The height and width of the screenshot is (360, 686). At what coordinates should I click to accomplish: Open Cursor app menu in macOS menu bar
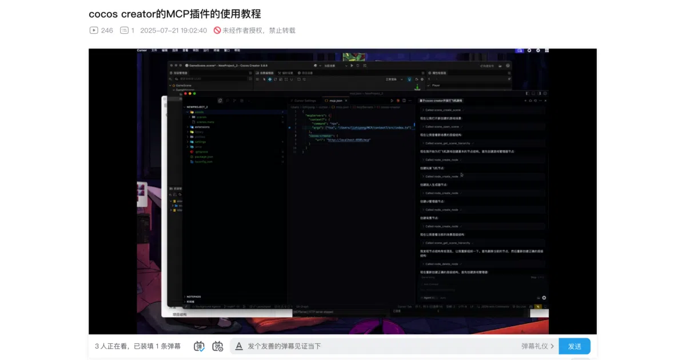[142, 50]
